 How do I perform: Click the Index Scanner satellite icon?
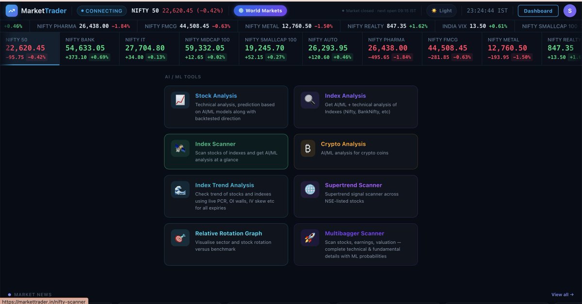coord(180,148)
